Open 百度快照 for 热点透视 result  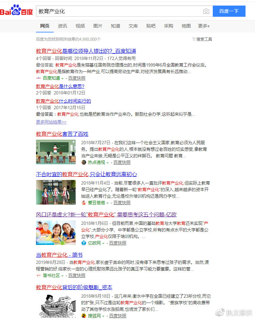pos(122,162)
